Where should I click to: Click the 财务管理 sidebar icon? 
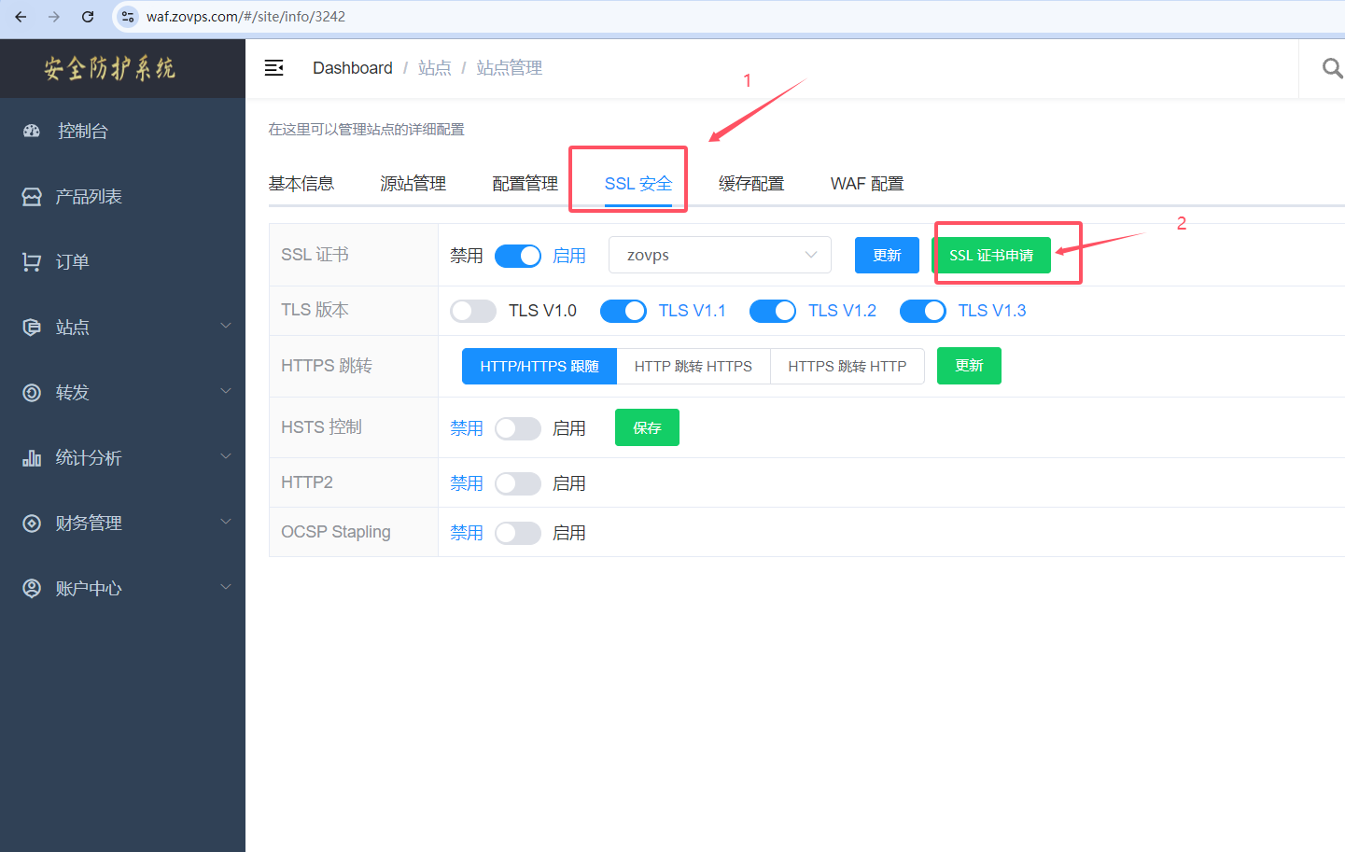[32, 524]
